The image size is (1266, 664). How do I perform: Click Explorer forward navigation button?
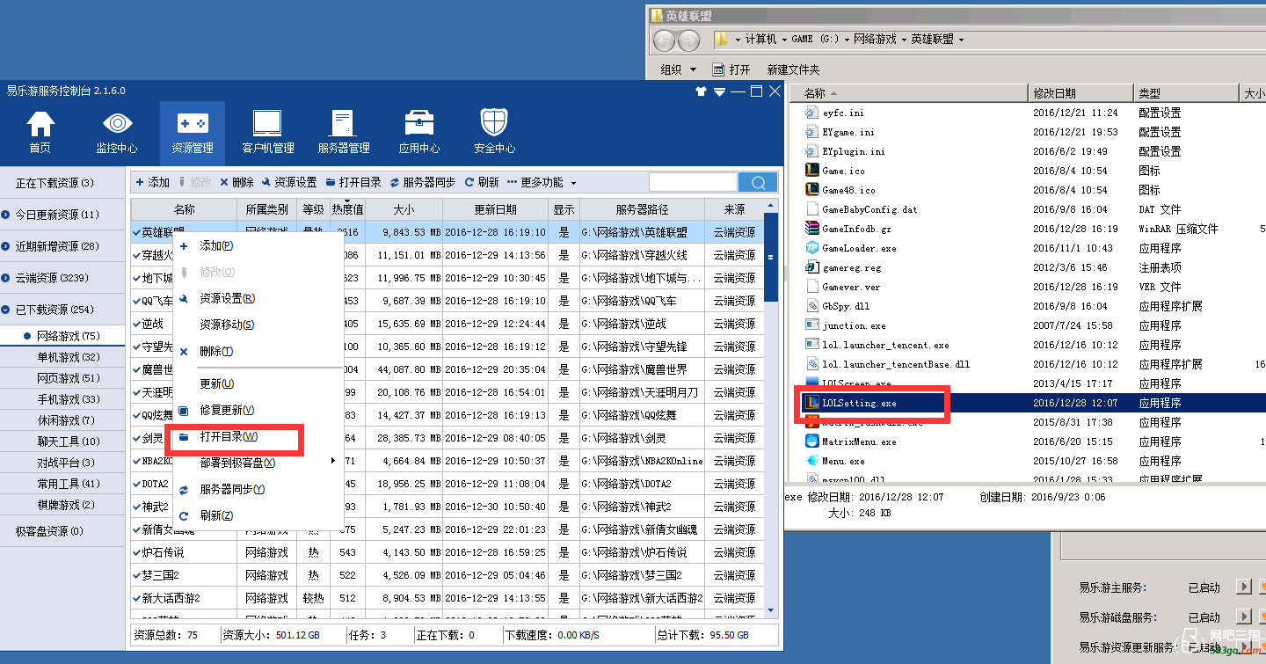coord(689,40)
